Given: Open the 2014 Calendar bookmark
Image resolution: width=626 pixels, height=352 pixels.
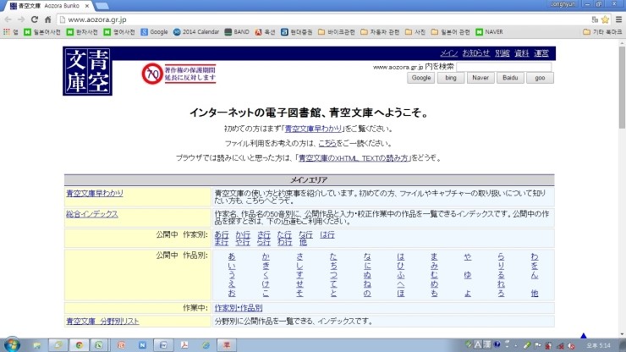Looking at the screenshot, I should tap(196, 32).
